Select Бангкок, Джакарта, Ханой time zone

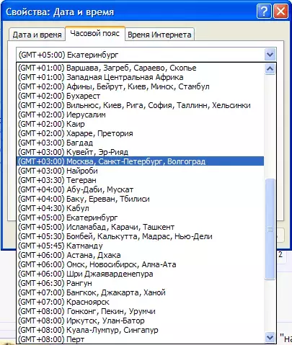[141, 292]
